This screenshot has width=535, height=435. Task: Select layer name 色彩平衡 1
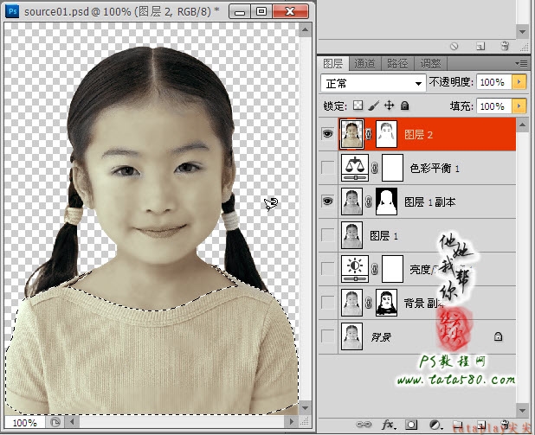(435, 168)
